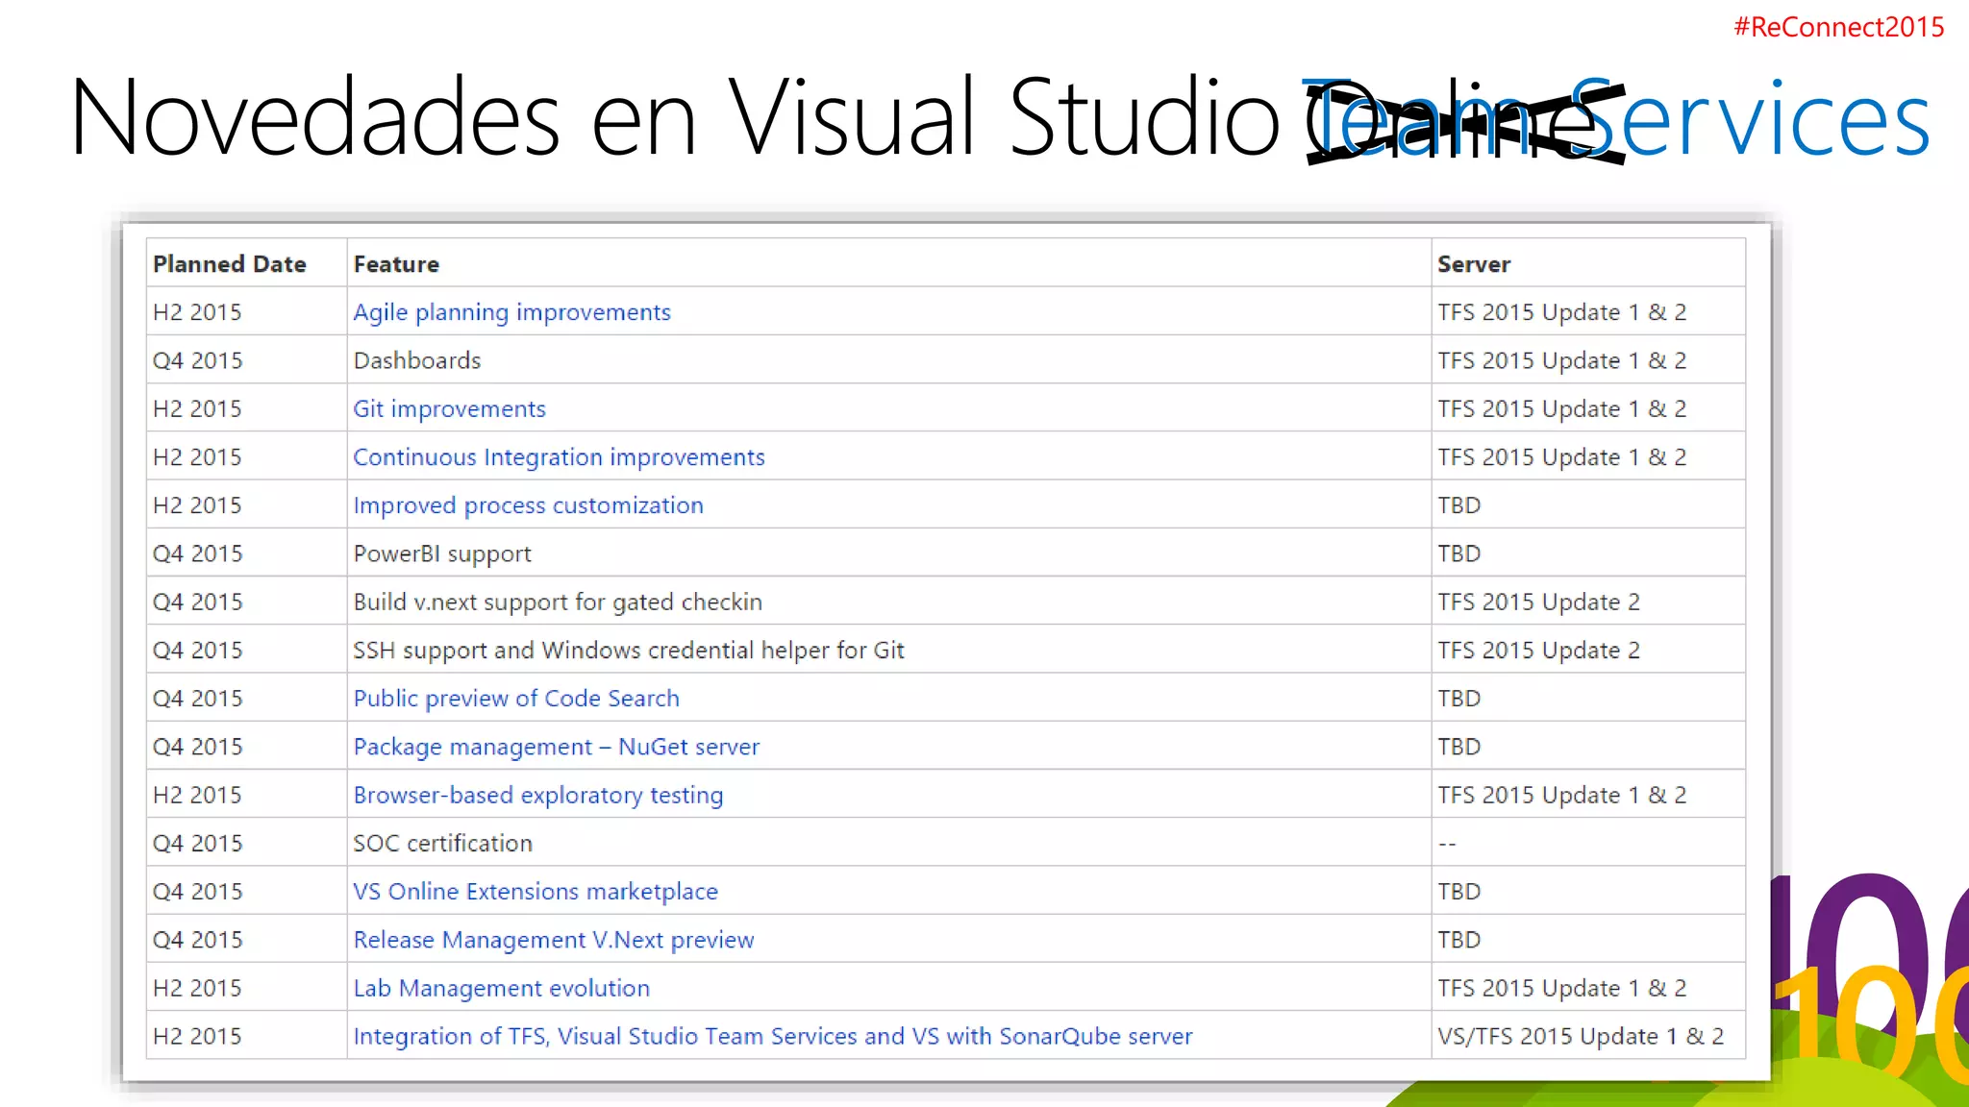Screen dimensions: 1969x1107
Task: Open the SonarQube server integration link
Action: (772, 1037)
